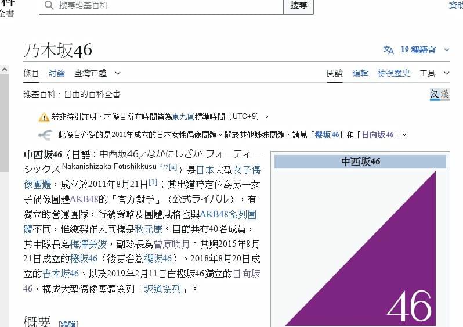Image resolution: width=463 pixels, height=327 pixels.
Task: Click the 維基百科，自由的百科全書 tagline
Action: [72, 94]
